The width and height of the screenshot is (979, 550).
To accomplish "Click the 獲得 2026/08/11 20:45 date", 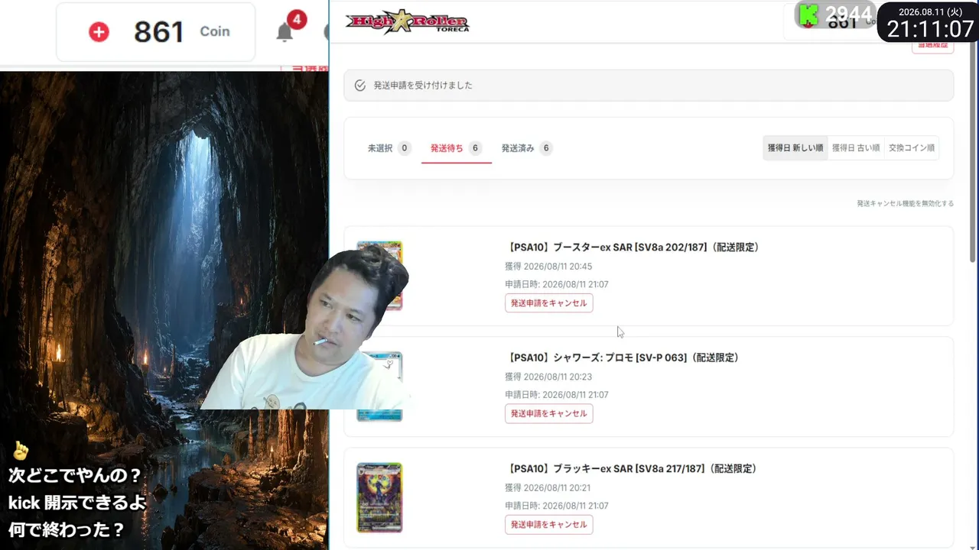I will coord(548,267).
